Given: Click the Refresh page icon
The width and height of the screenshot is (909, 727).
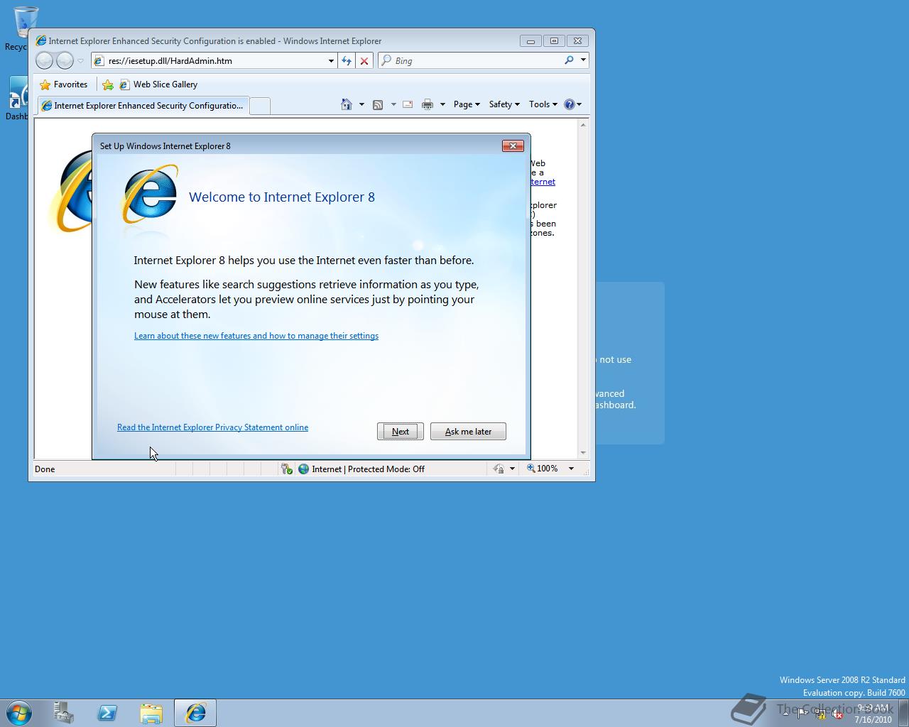Looking at the screenshot, I should 347,61.
